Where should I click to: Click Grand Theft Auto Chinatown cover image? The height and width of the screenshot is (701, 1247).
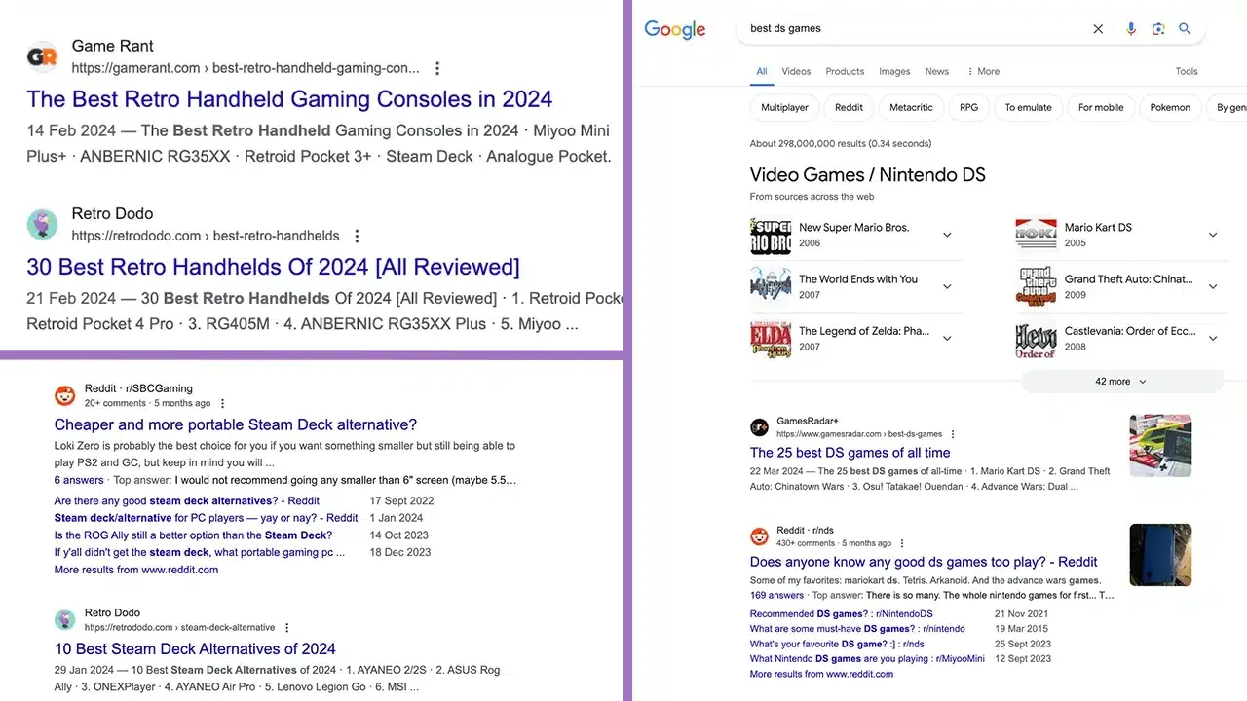click(1036, 286)
